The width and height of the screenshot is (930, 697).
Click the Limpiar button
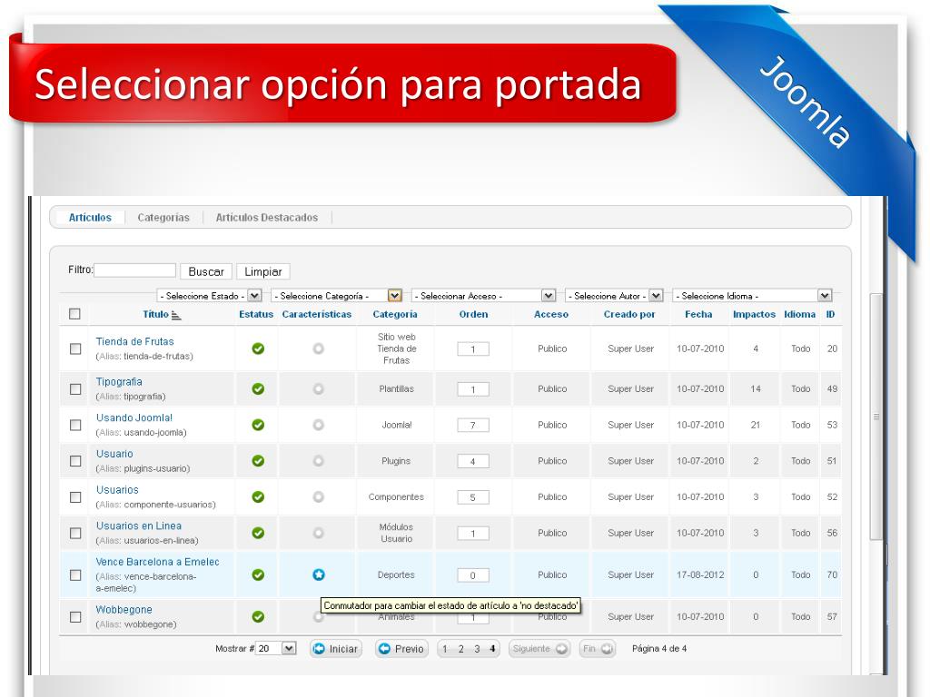tap(263, 271)
